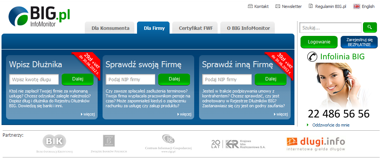Viewport: 380px width, 159px height.
Task: Click the Centrum Informacji Gospodarczej logo
Action: pos(168,144)
